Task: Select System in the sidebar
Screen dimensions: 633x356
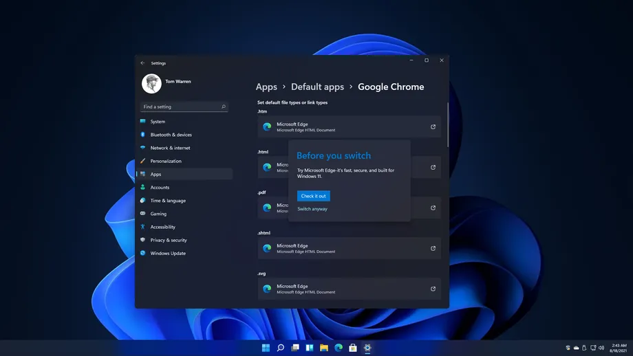Action: point(158,122)
